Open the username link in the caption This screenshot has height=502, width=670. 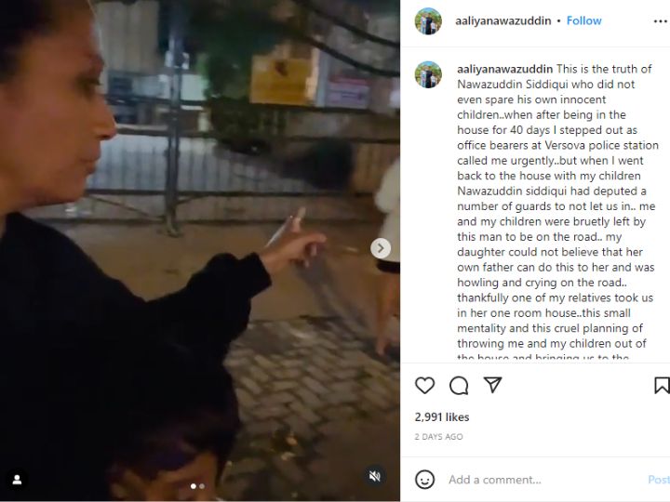pos(504,69)
